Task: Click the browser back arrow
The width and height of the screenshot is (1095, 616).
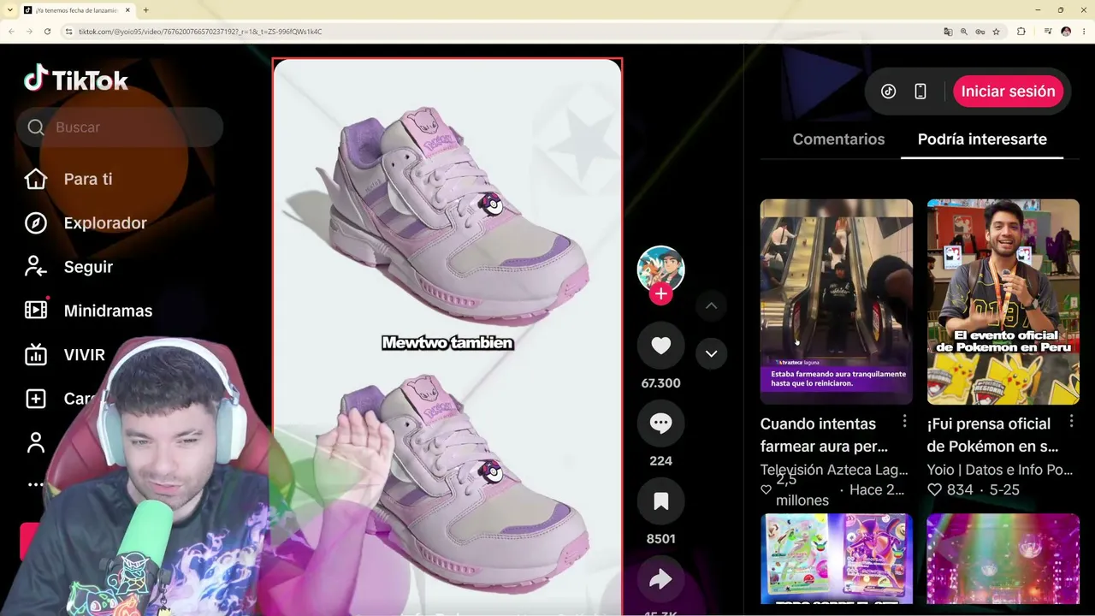Action: pos(11,32)
